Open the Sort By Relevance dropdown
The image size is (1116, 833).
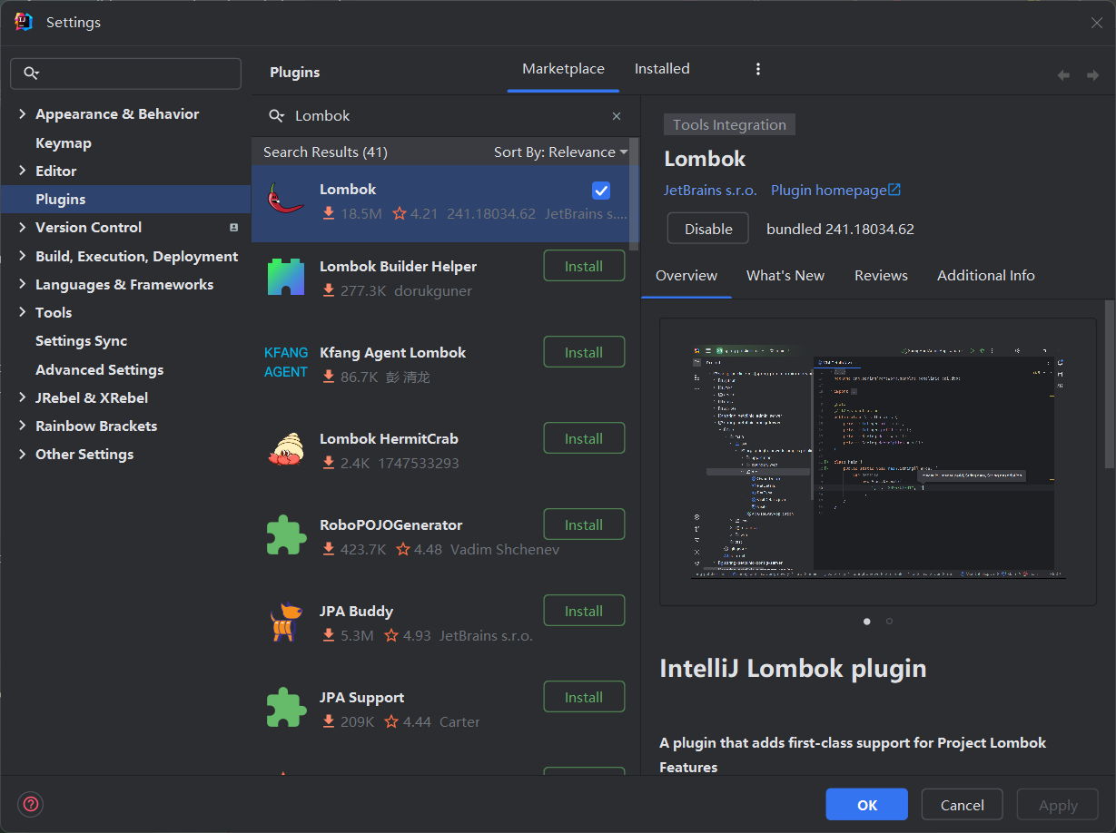pyautogui.click(x=561, y=152)
